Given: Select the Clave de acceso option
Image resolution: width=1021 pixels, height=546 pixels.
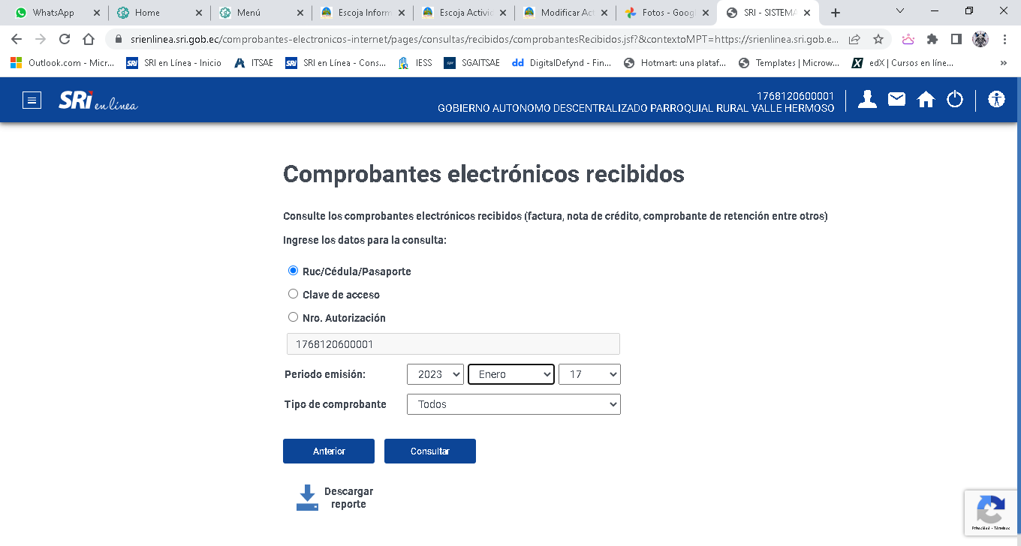Looking at the screenshot, I should pyautogui.click(x=294, y=294).
